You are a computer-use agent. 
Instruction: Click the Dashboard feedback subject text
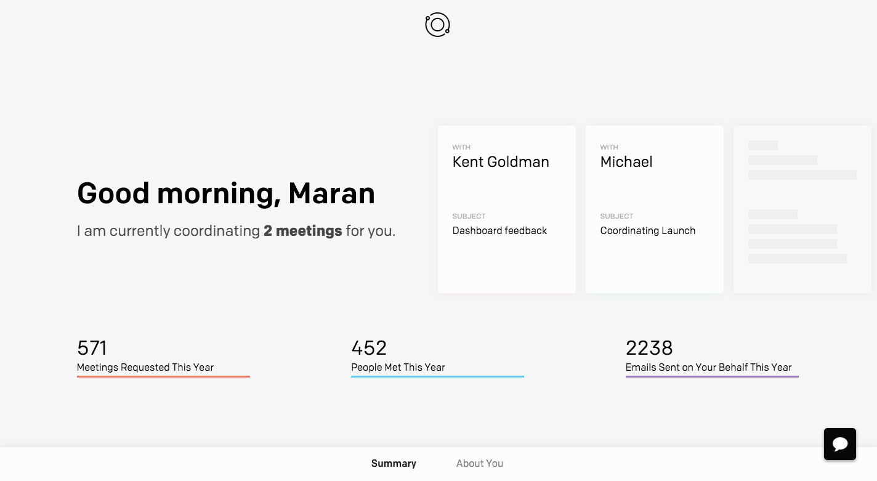pyautogui.click(x=499, y=230)
